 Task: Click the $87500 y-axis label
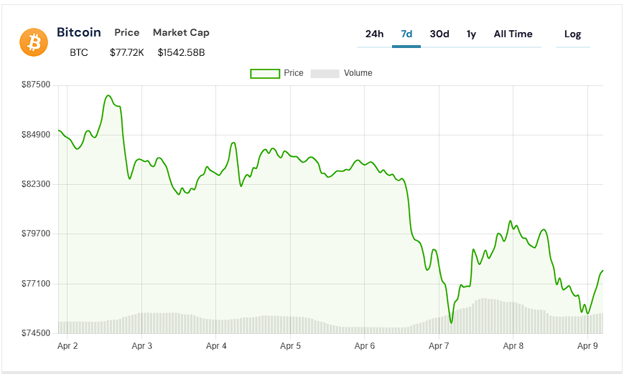tap(36, 85)
